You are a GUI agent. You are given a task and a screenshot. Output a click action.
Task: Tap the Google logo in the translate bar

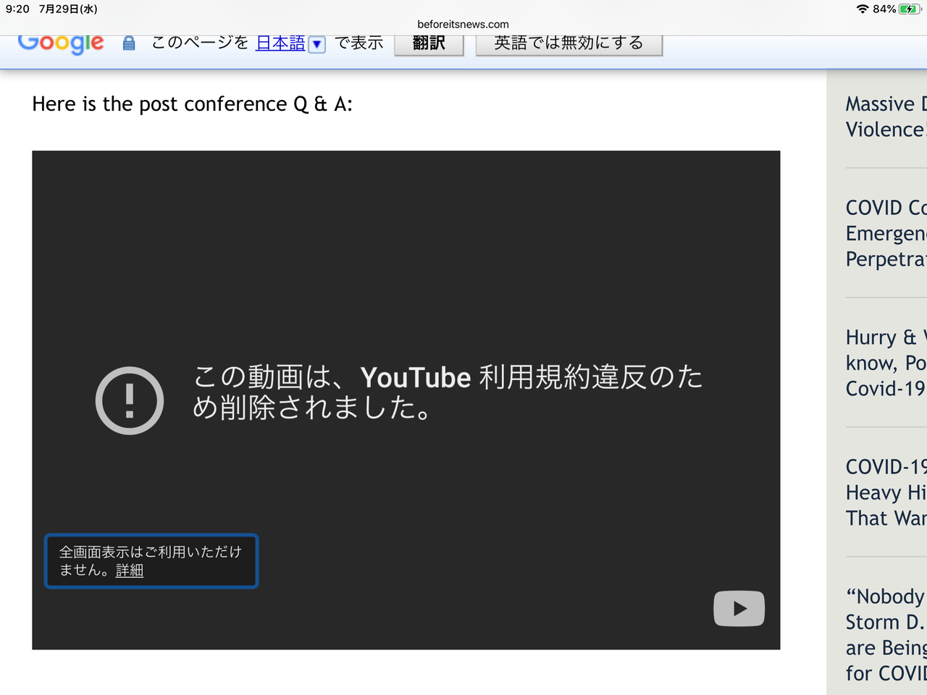coord(61,43)
